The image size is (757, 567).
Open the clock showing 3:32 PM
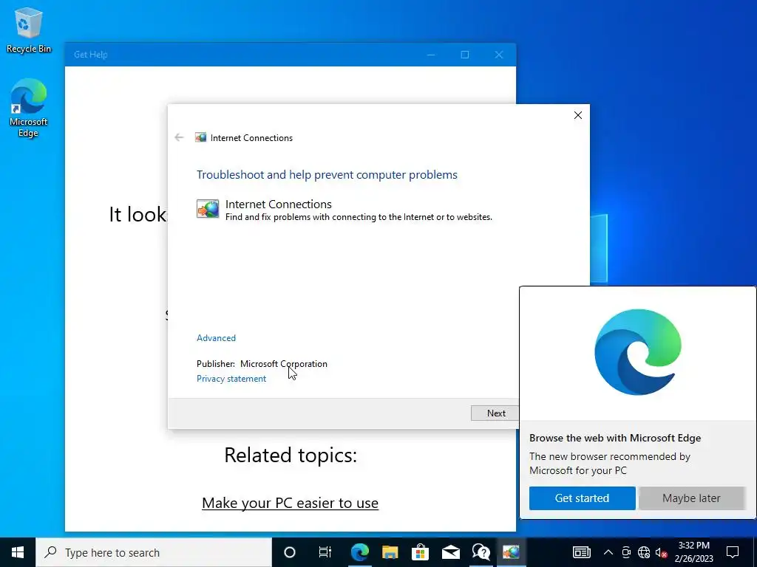pos(693,552)
